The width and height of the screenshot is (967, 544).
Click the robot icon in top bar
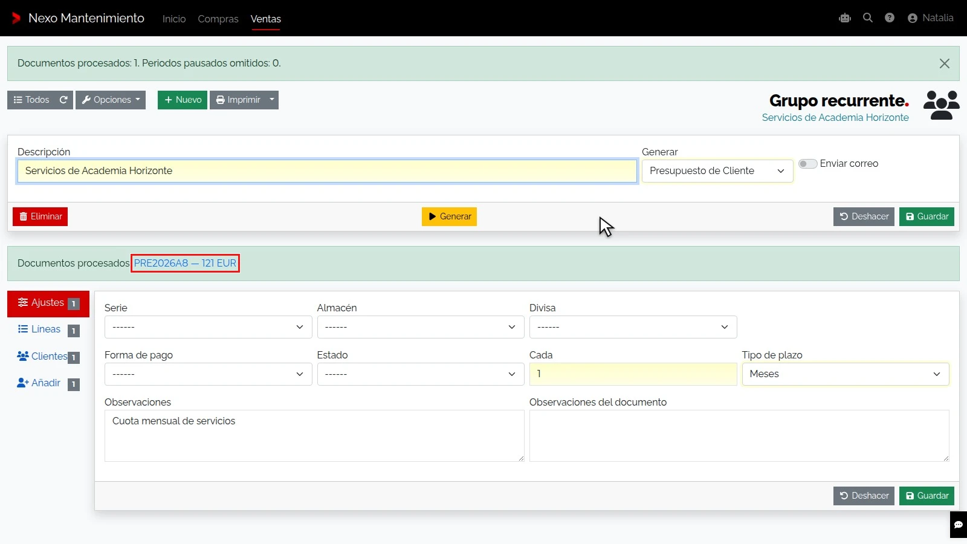tap(845, 18)
